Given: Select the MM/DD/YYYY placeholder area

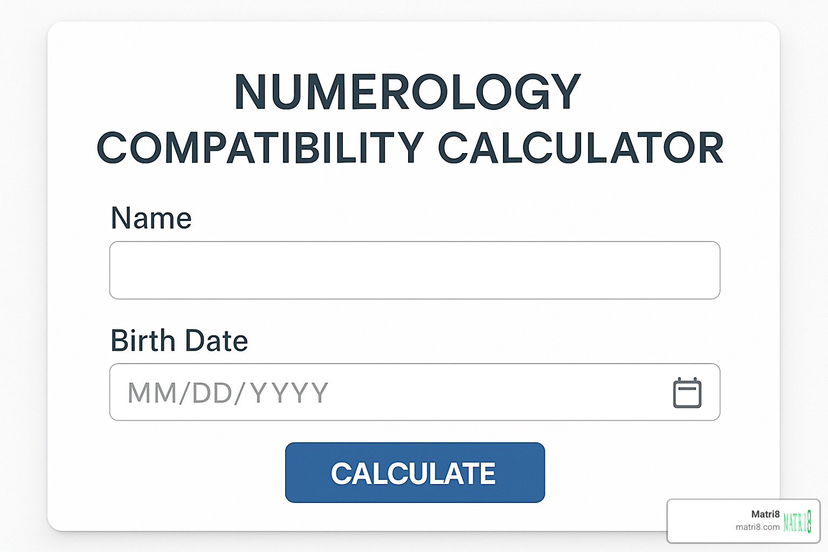Looking at the screenshot, I should click(x=226, y=392).
